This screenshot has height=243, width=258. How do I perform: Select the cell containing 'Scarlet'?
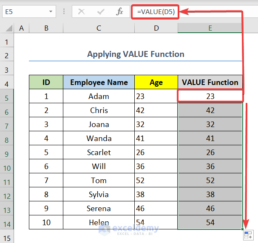99,152
